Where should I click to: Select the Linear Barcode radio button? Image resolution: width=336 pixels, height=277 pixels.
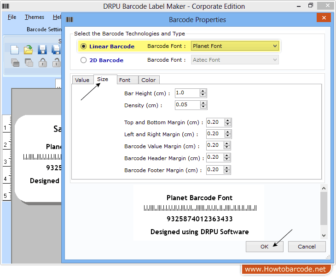[83, 46]
